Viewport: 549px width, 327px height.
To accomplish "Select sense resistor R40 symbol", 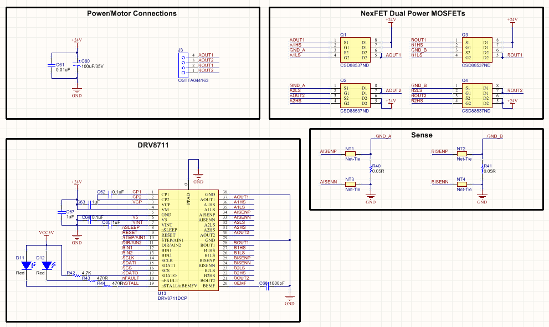I will 371,170.
